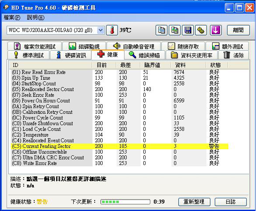Viewport: 256px width, 211px height.
Task: Switch to the 錯誤掃瞄 tab
Action: click(145, 55)
